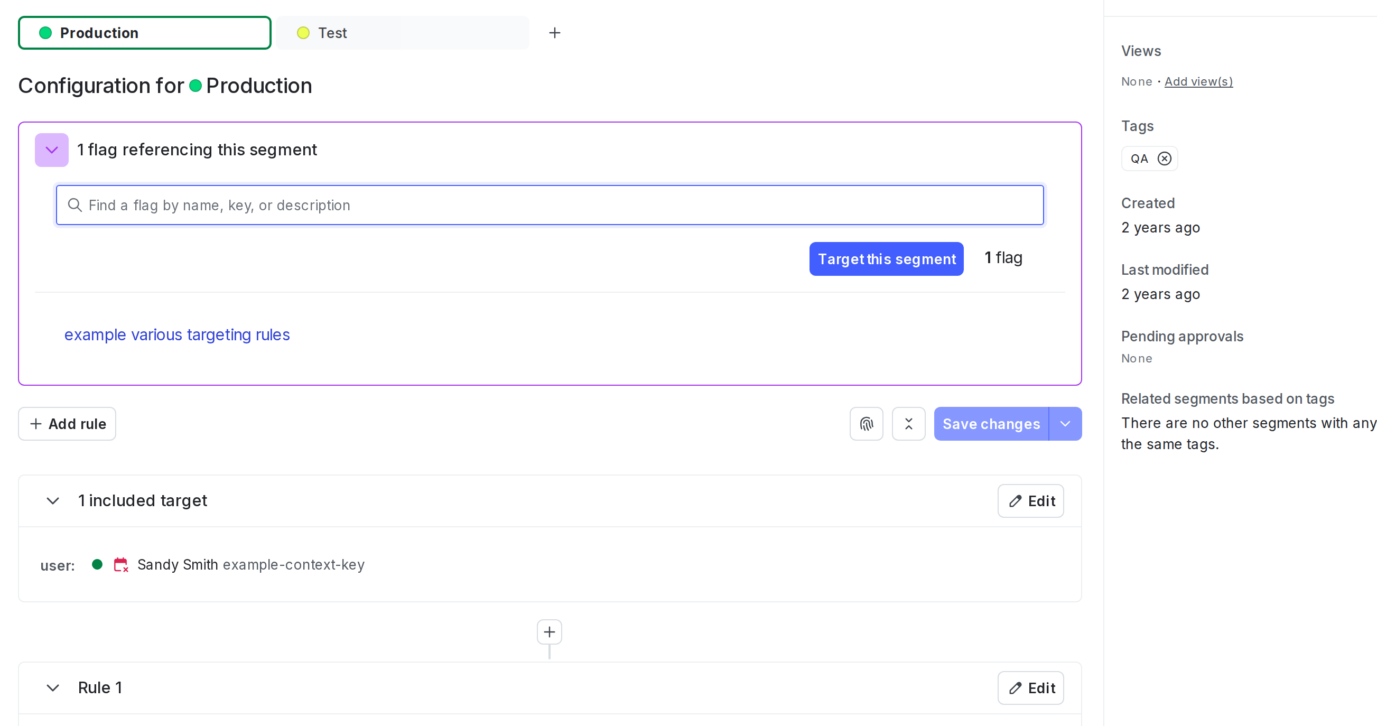Click the fingerprint review-history icon near Save changes
Viewport: 1377px width, 726px height.
866,423
